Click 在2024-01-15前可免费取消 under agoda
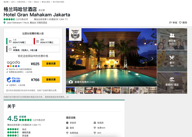Viewport: 192px width, 137px height. pyautogui.click(x=20, y=69)
